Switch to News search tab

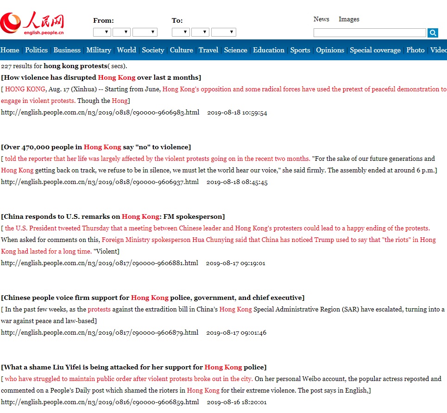[x=321, y=19]
